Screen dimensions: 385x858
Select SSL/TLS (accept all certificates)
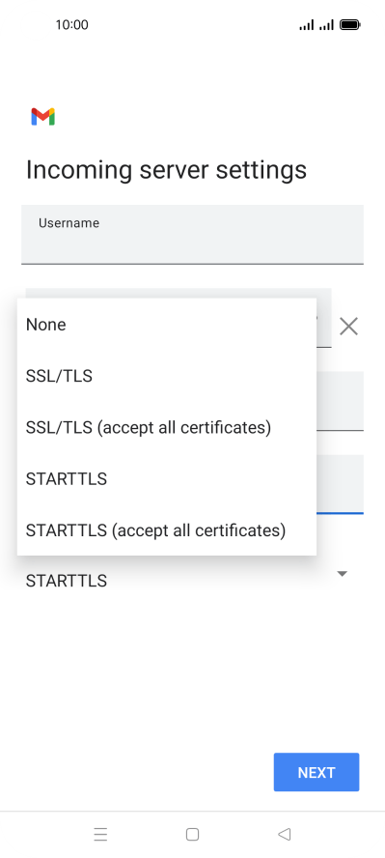[x=167, y=427]
